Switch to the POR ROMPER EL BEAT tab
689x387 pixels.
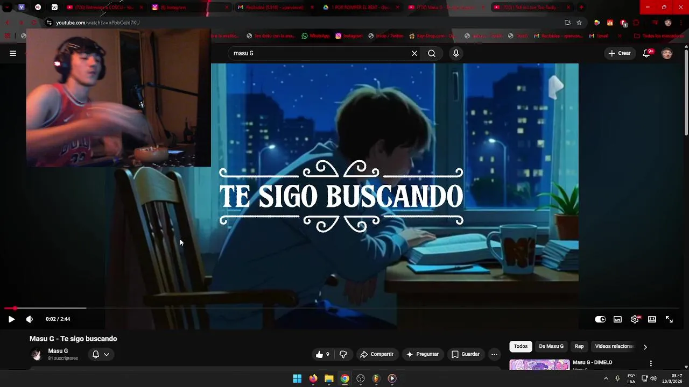tap(361, 8)
